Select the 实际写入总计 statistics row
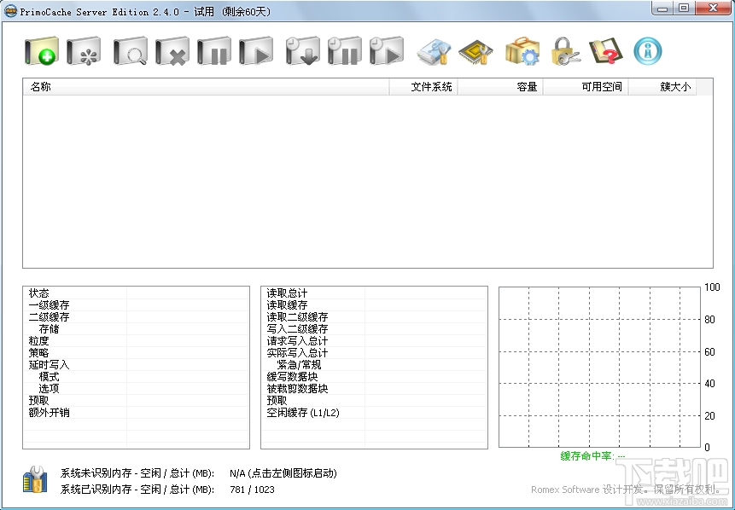This screenshot has width=735, height=510. point(374,352)
